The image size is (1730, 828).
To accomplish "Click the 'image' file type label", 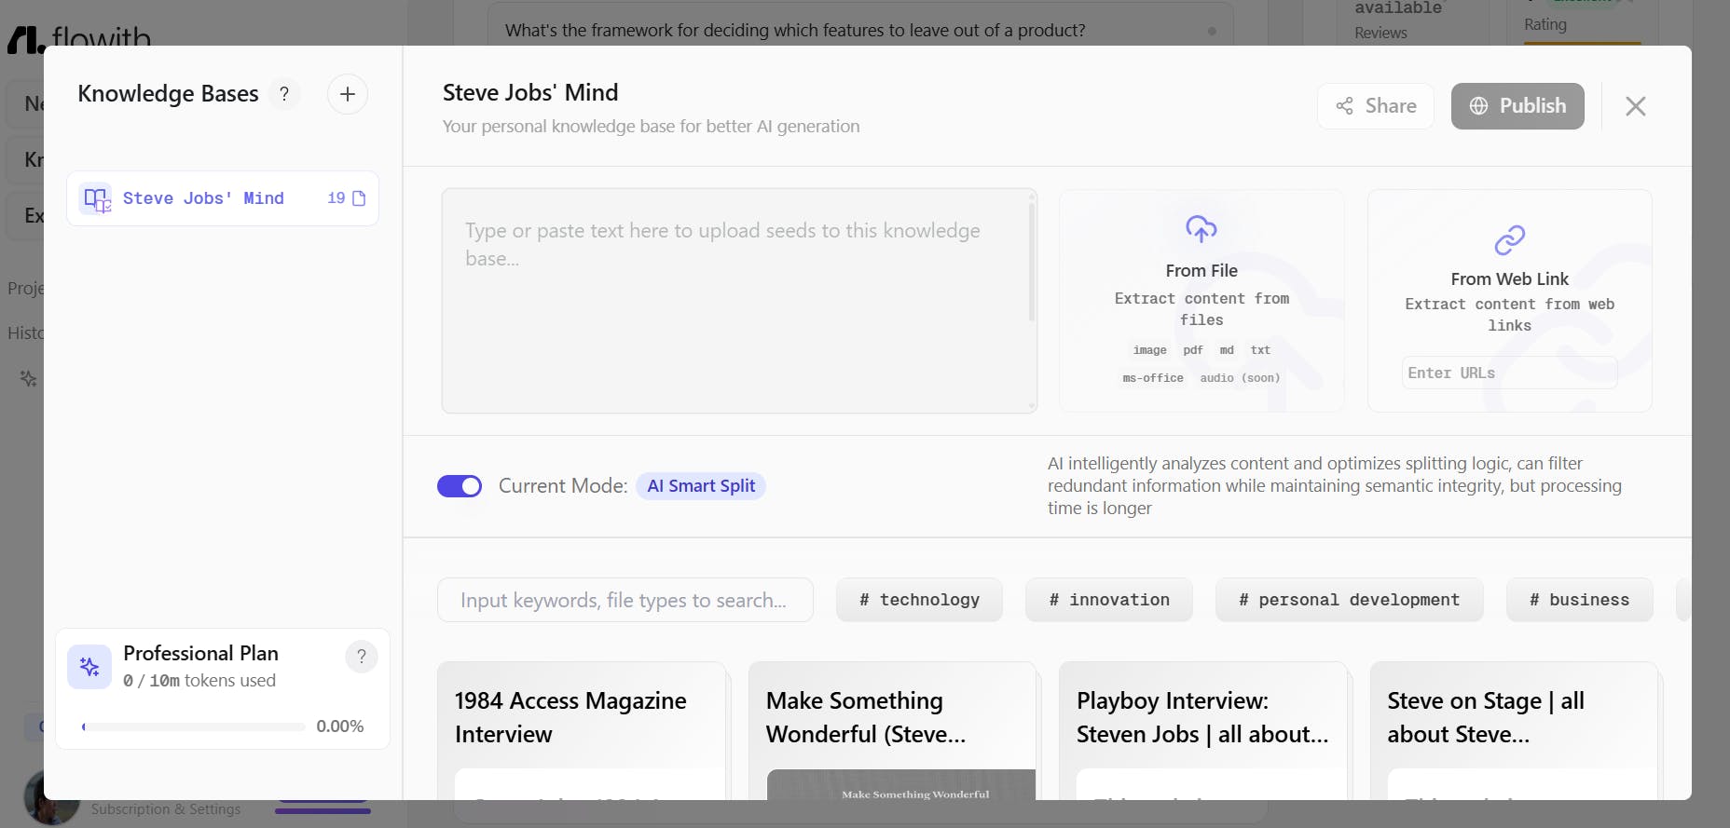I will point(1150,350).
